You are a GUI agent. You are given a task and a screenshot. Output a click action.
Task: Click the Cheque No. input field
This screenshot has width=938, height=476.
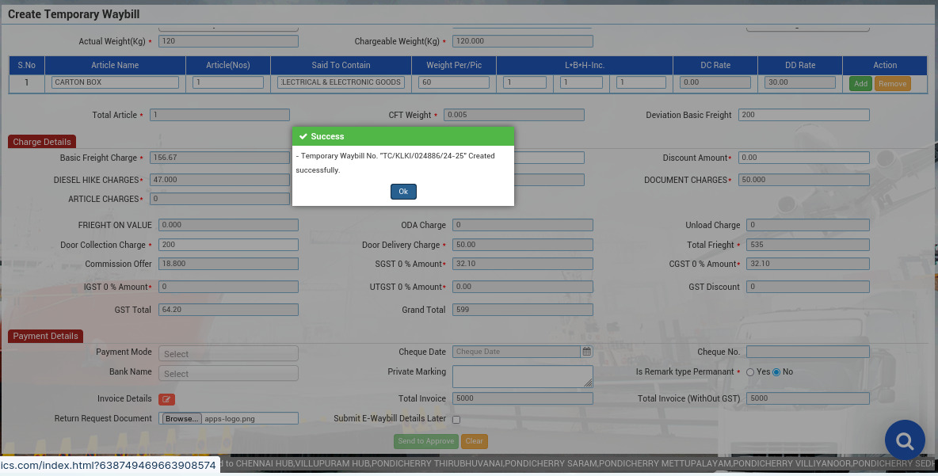pos(807,352)
